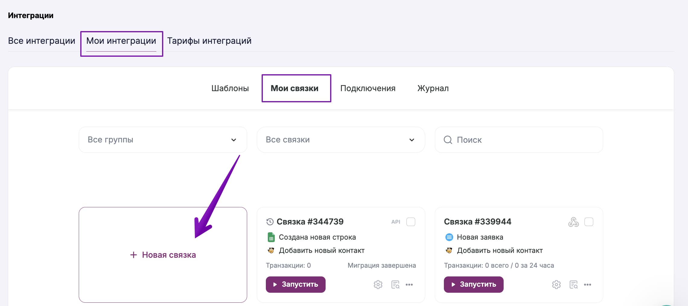Select checkbox for Связка #344739

point(411,222)
